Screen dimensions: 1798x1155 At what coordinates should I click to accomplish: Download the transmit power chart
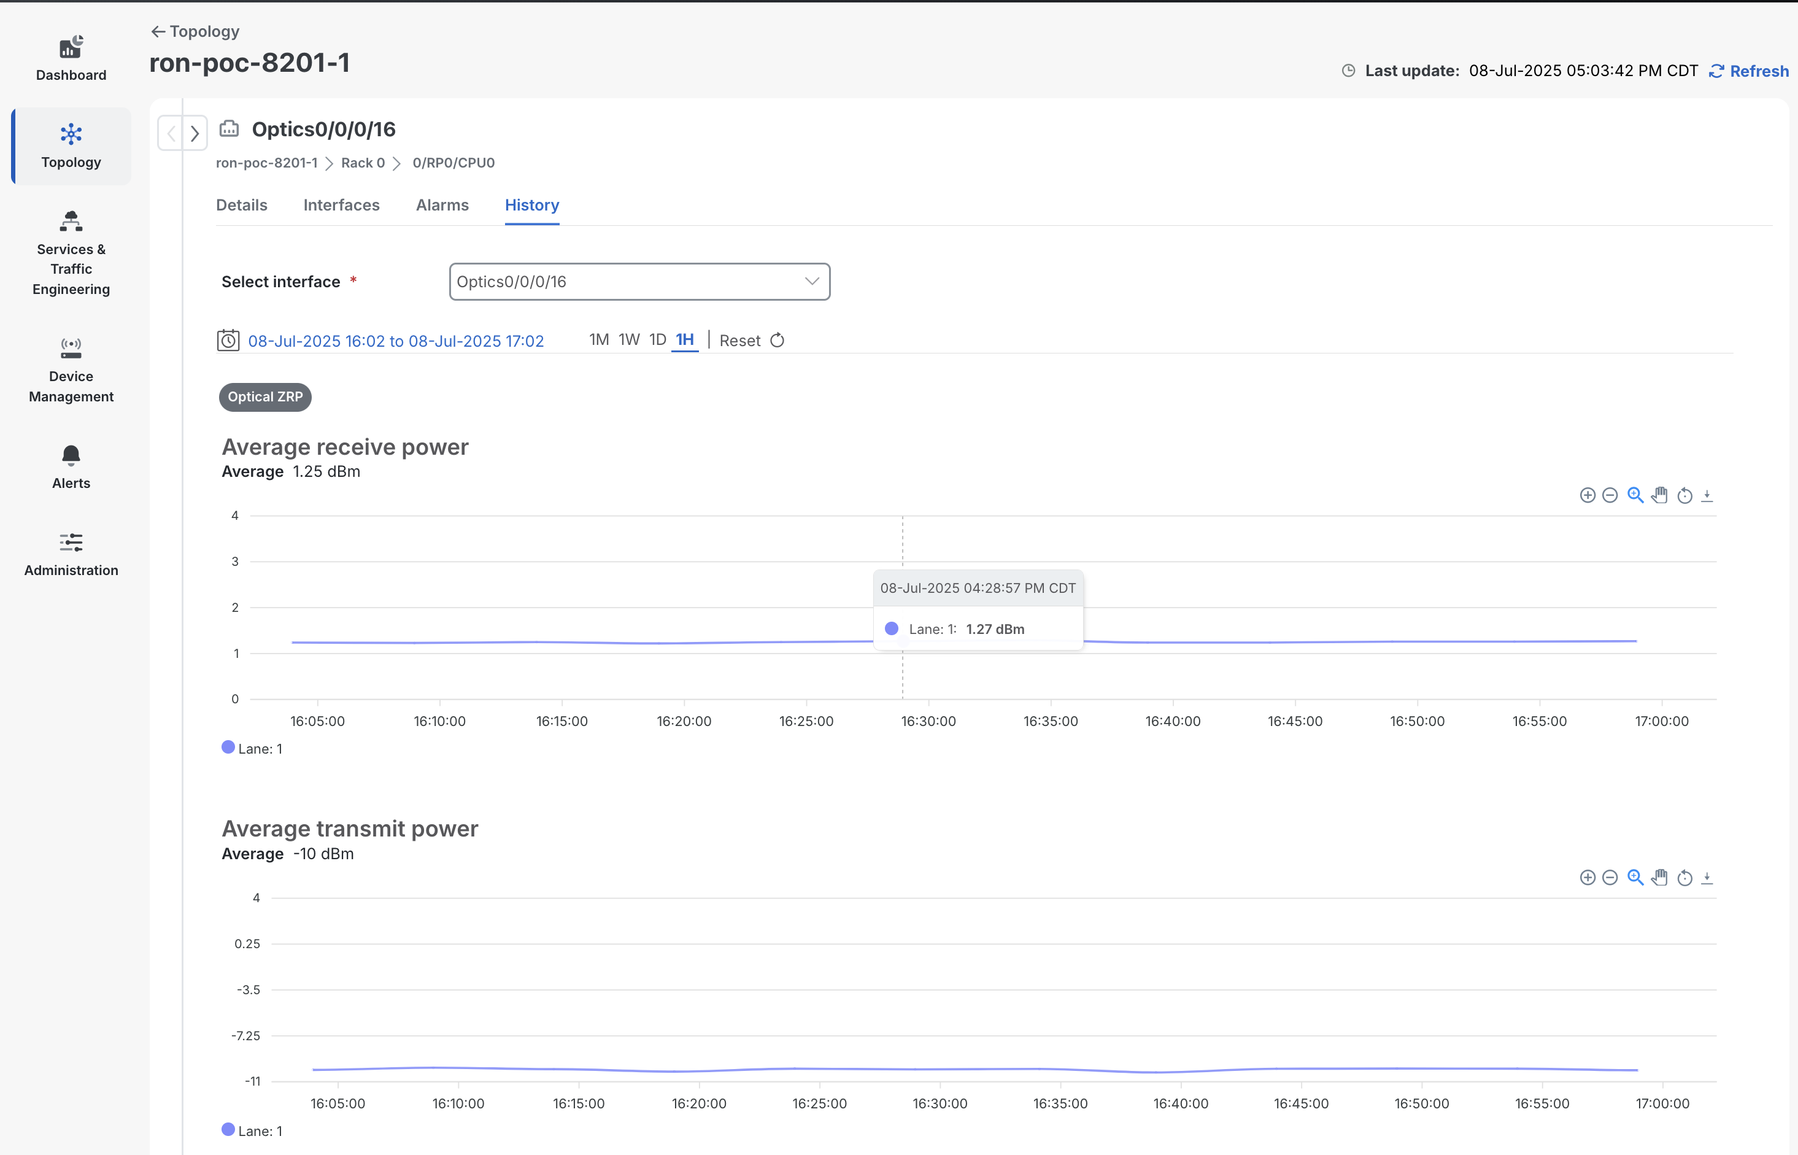coord(1707,878)
